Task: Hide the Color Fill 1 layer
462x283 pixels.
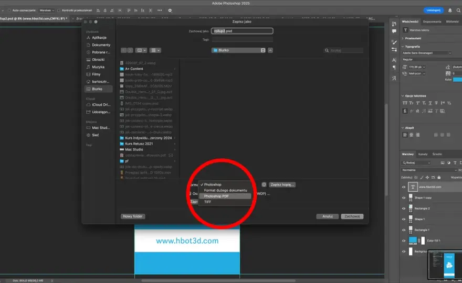Action: [404, 241]
